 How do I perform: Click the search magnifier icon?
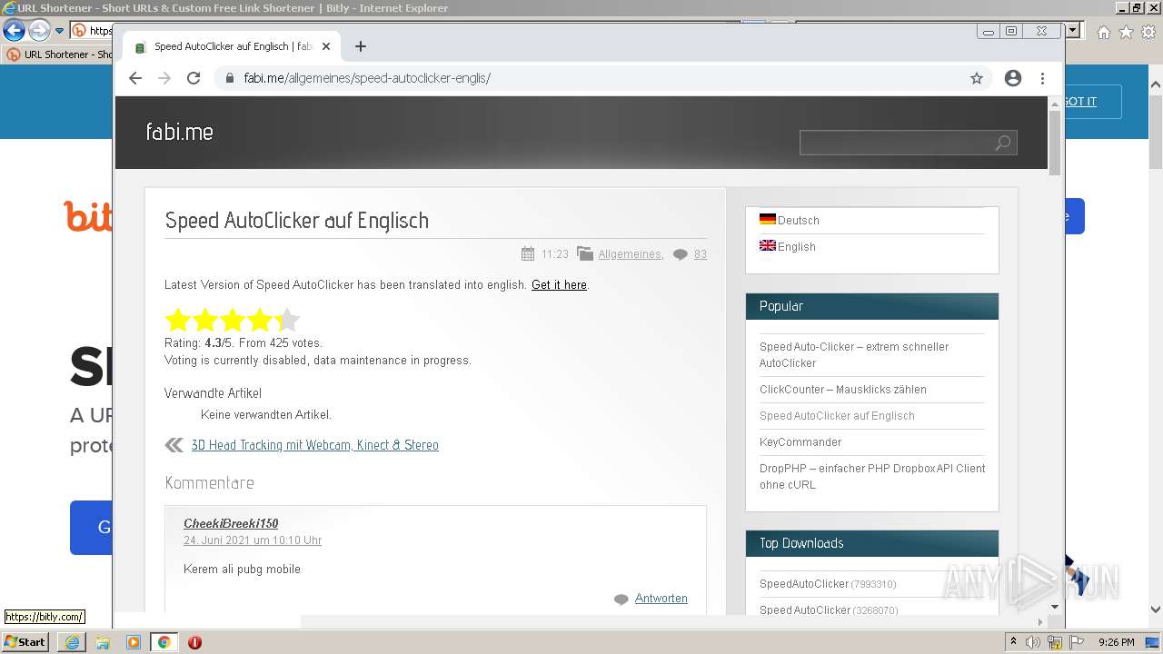pos(1003,143)
